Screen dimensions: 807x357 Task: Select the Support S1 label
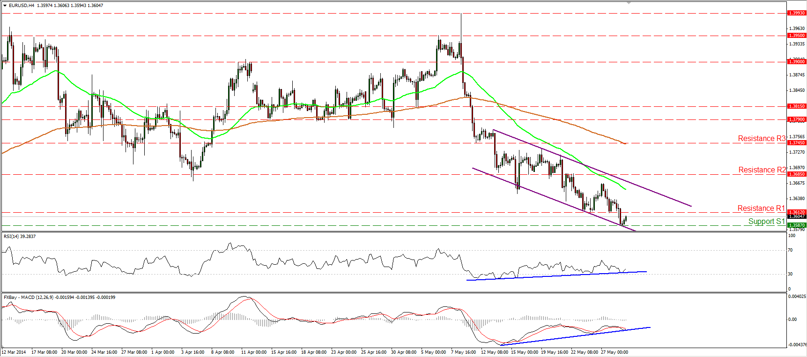tap(766, 221)
